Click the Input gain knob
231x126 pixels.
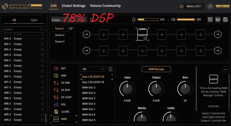tap(127, 89)
